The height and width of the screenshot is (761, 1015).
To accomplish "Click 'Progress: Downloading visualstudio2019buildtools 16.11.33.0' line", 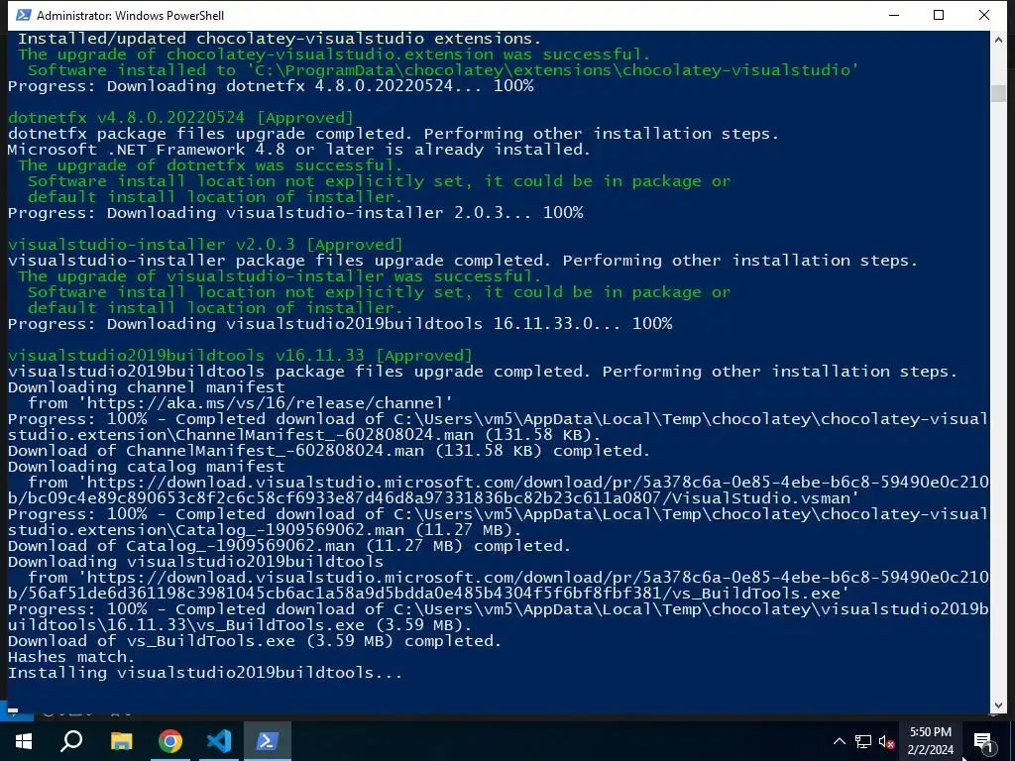I will click(340, 324).
